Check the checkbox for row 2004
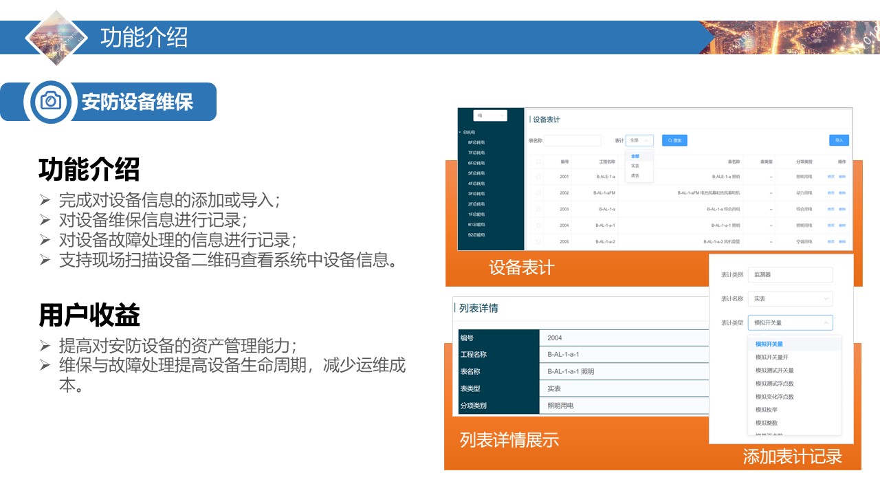 pos(538,225)
